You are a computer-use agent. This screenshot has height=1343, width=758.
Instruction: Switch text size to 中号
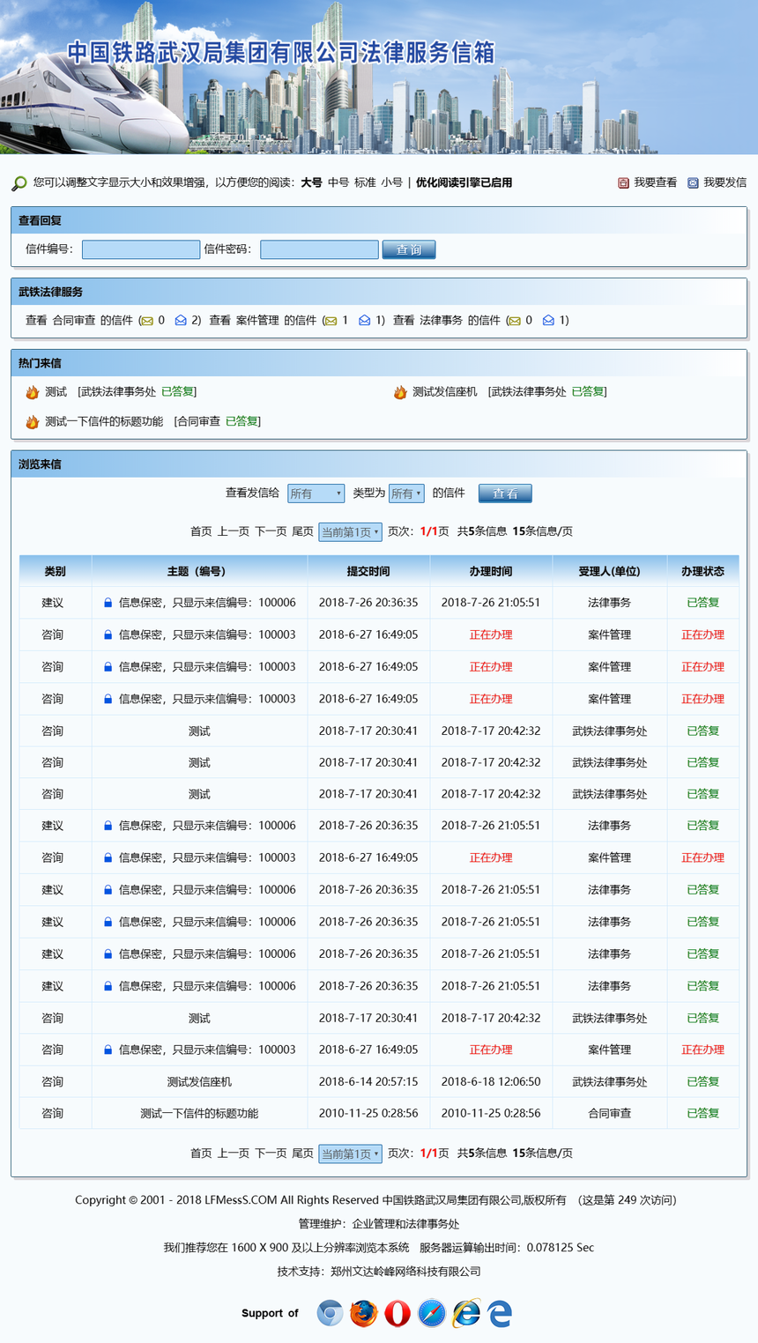coord(338,182)
